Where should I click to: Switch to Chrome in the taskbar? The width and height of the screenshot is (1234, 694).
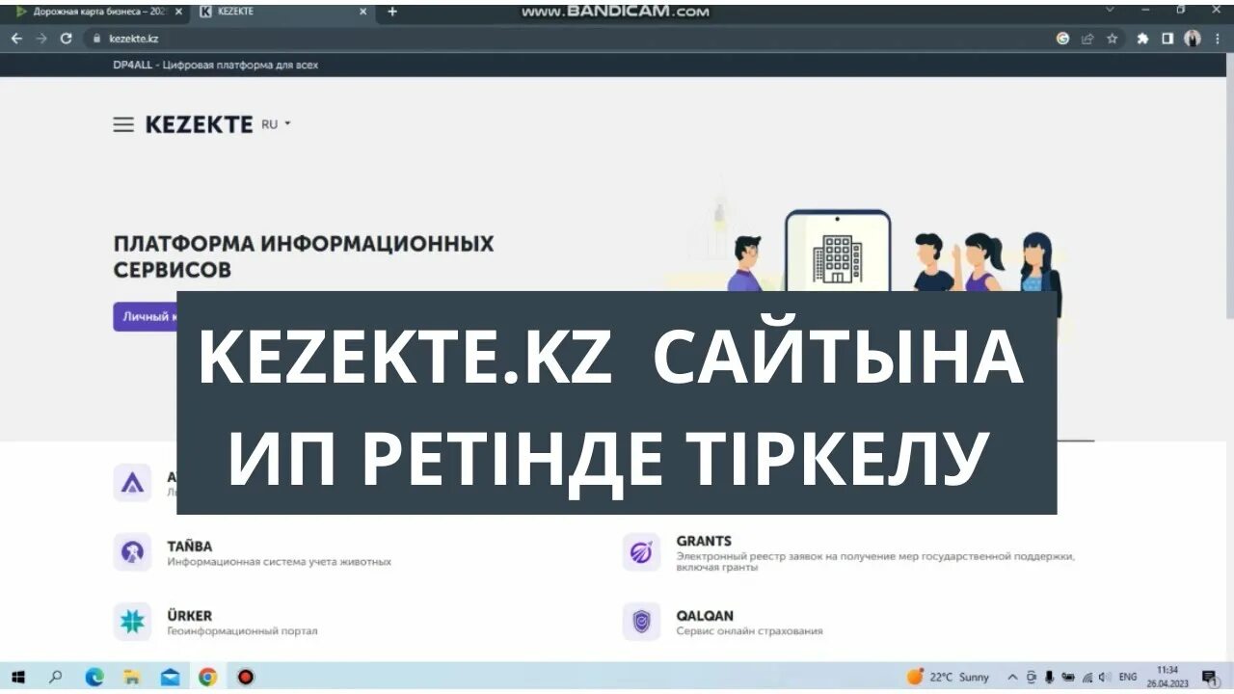[x=207, y=677]
